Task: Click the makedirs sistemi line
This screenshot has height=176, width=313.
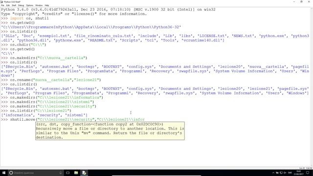Action: click(x=47, y=102)
